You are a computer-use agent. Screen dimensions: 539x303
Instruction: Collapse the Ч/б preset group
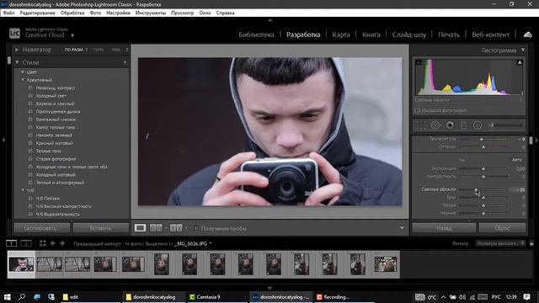click(x=23, y=190)
